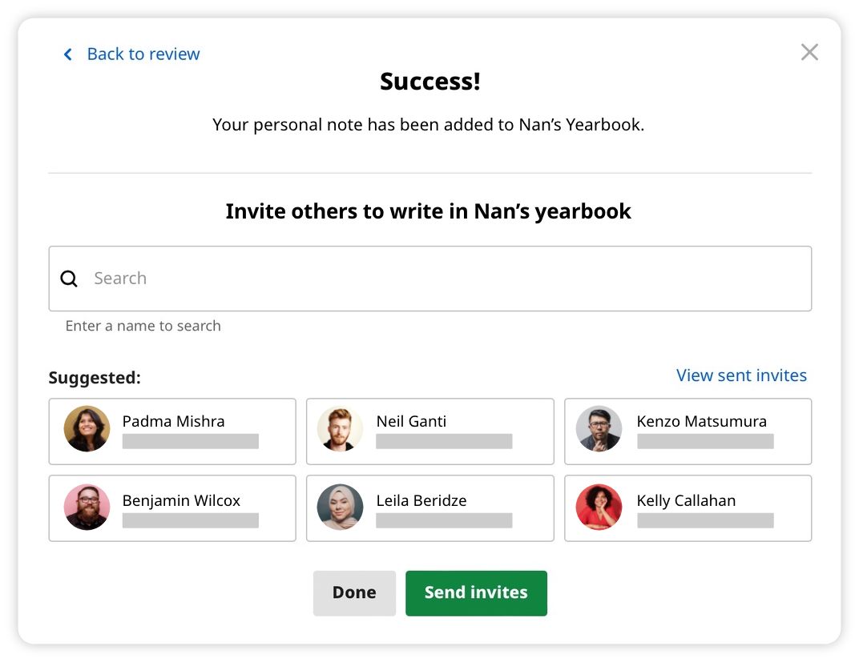Select Kelly Callahan's profile photo
Image resolution: width=859 pixels, height=662 pixels.
point(599,508)
